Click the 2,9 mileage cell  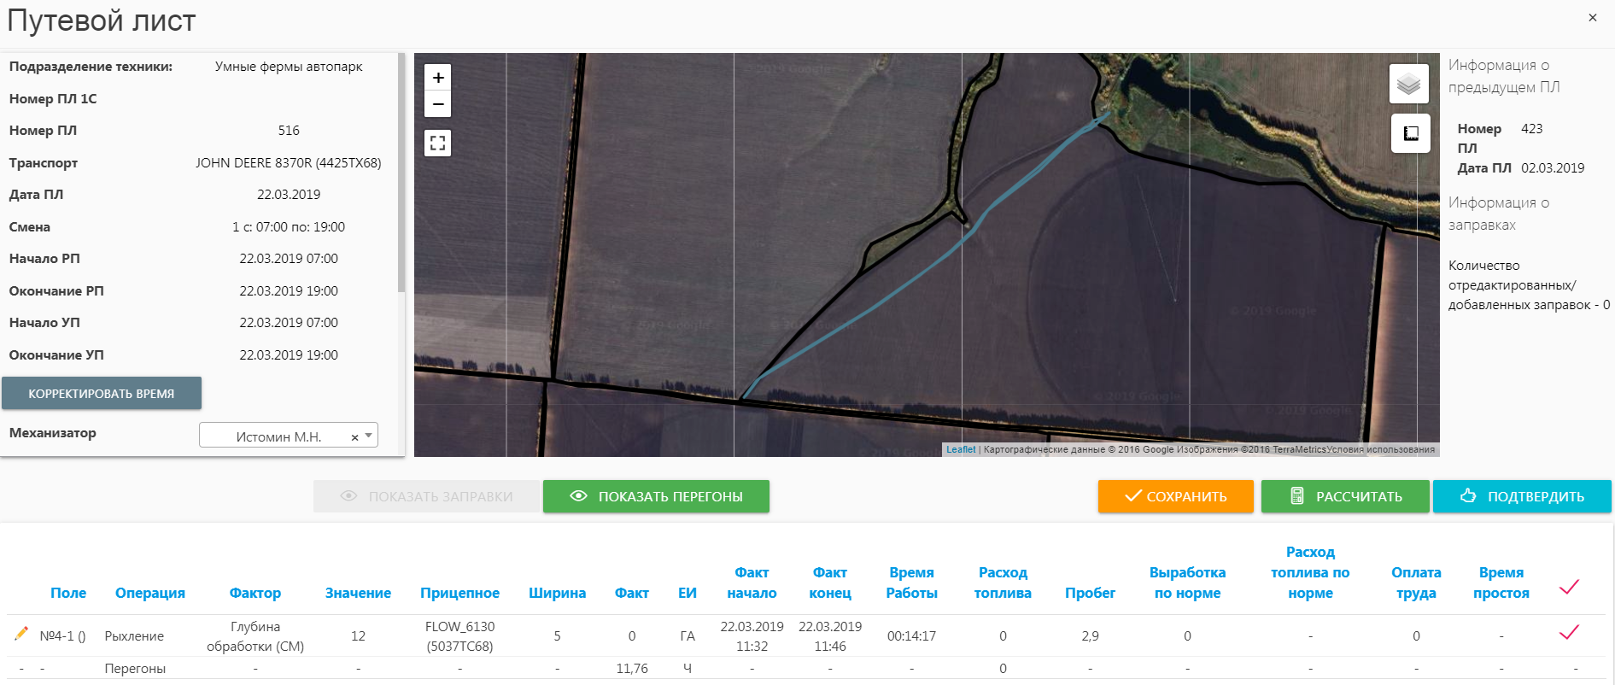[1090, 636]
